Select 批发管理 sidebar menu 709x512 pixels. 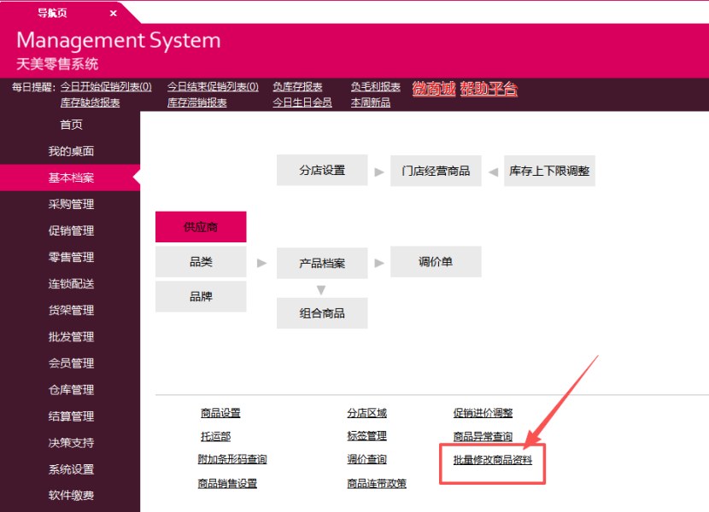coord(71,337)
